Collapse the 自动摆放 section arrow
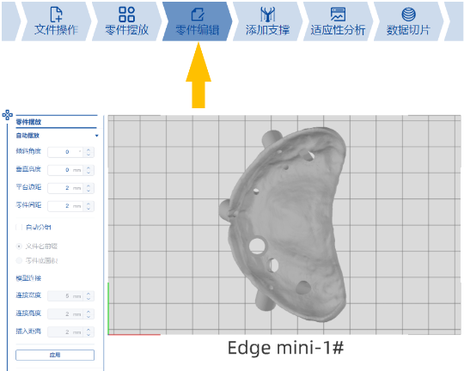464x371 pixels. 96,136
